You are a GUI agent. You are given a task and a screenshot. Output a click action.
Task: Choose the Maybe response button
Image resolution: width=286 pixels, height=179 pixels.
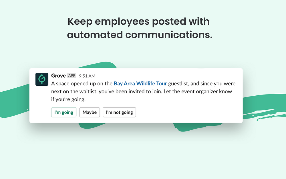90,112
